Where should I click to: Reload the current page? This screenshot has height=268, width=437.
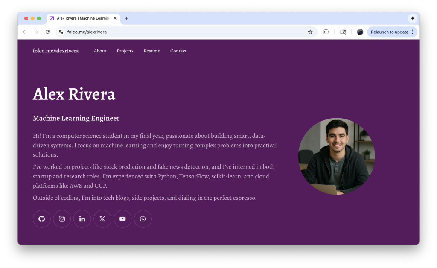47,32
